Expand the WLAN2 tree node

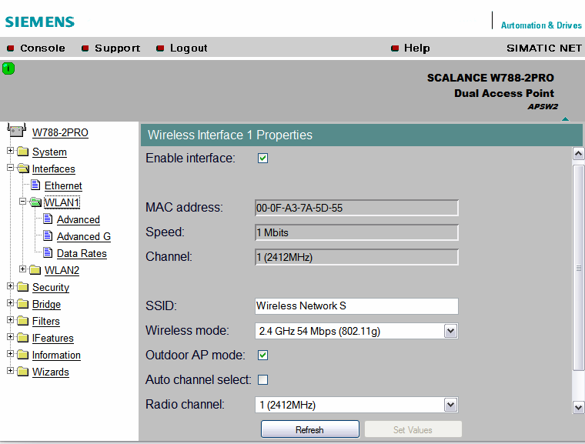click(x=23, y=269)
